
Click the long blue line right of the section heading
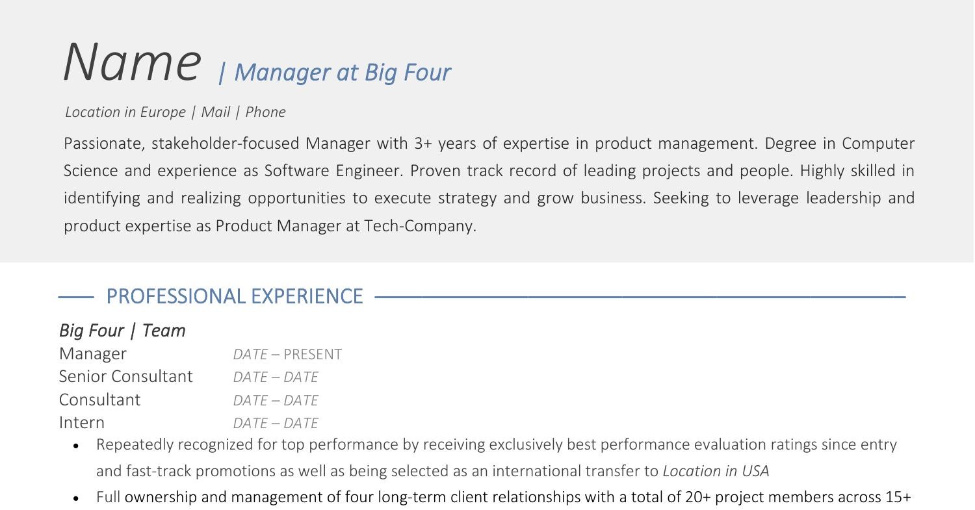coord(640,297)
